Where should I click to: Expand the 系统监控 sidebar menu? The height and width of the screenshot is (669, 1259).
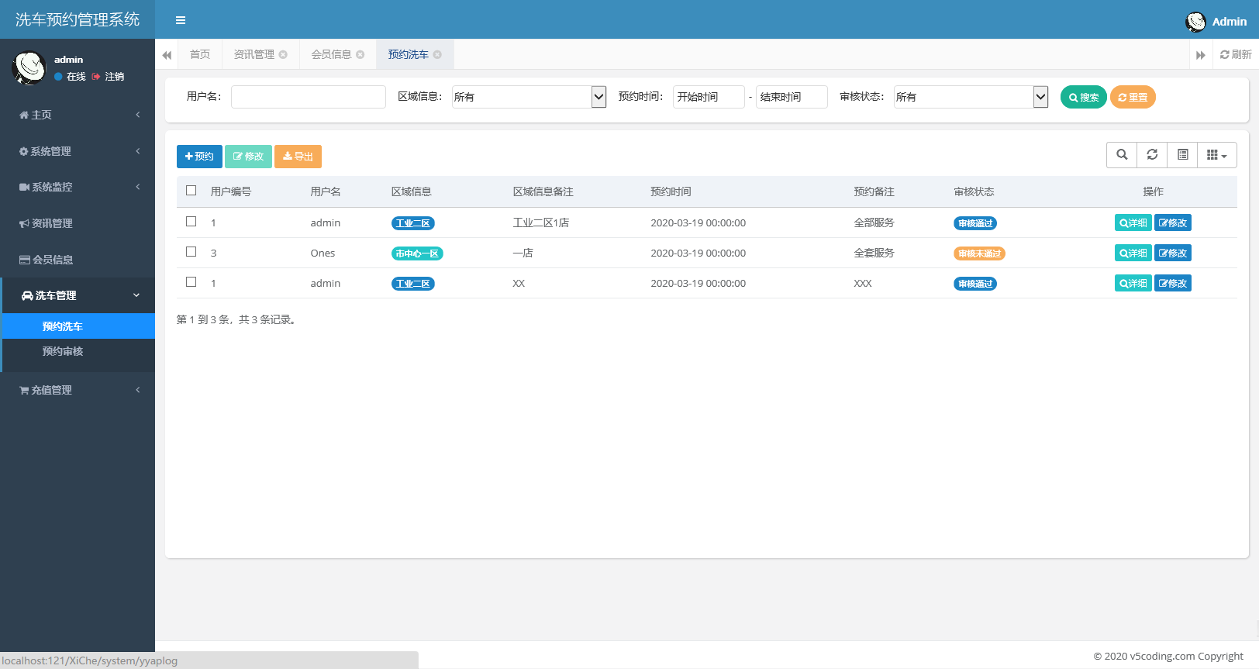(x=78, y=187)
